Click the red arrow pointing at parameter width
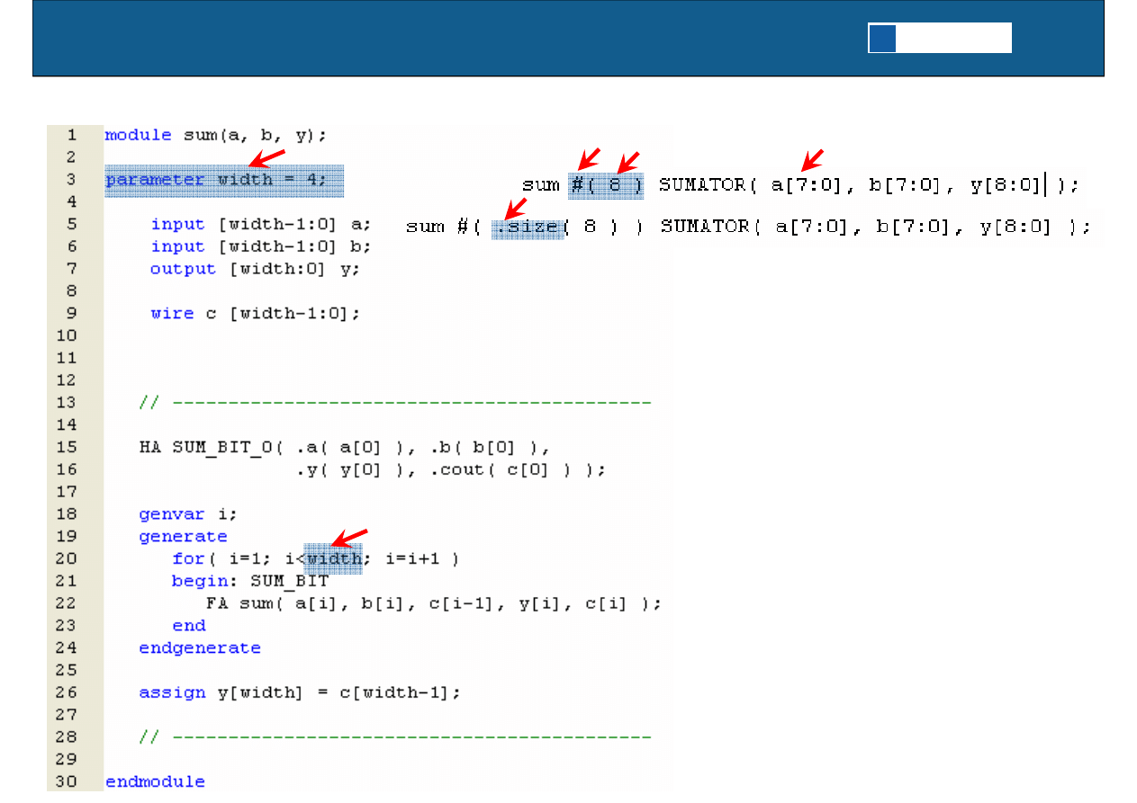This screenshot has height=803, width=1137. tap(267, 158)
